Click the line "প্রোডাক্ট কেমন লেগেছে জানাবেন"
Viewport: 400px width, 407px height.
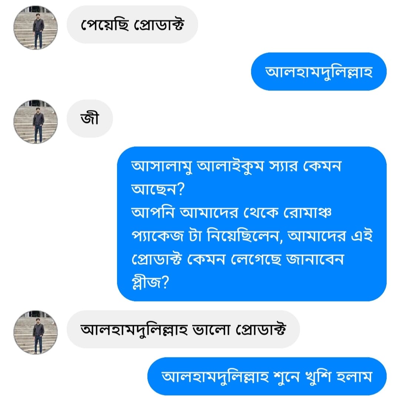(238, 260)
